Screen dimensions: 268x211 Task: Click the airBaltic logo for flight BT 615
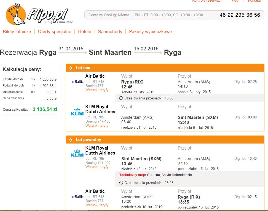[77, 82]
